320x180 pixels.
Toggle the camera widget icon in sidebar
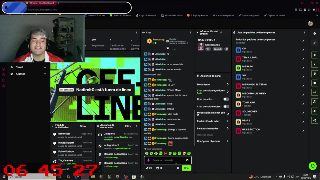coord(314,102)
